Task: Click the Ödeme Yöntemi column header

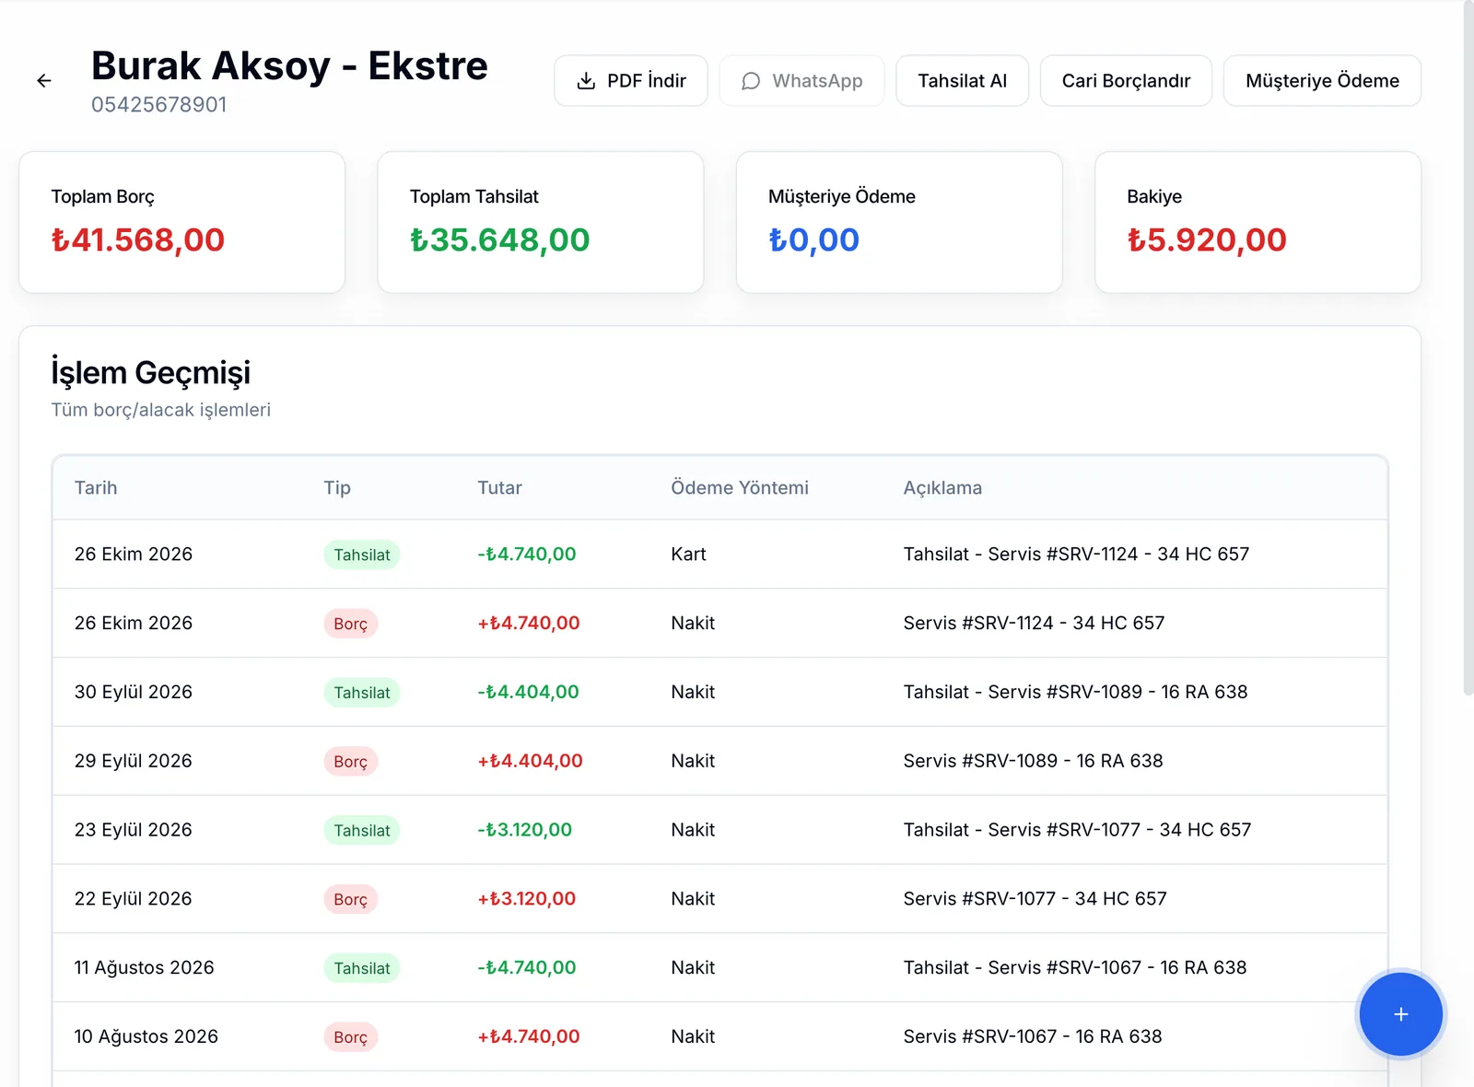Action: click(740, 487)
